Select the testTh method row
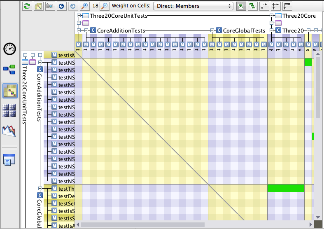Image resolution: width=324 pixels, height=229 pixels. pos(59,189)
